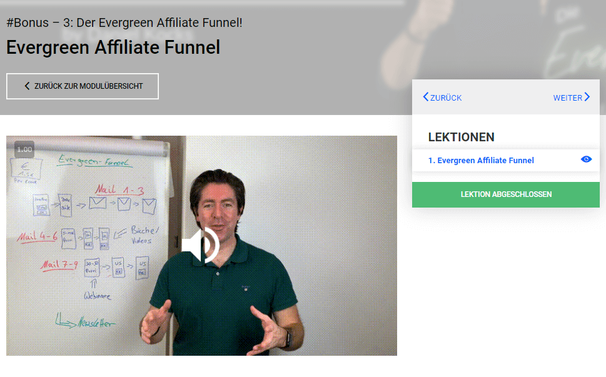
Task: Mark lesson with LEKTION ABGESCHLOSSEN button
Action: point(505,194)
